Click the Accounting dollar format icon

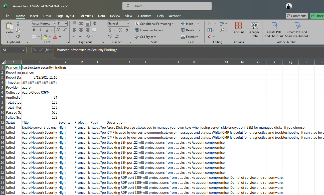point(110,30)
